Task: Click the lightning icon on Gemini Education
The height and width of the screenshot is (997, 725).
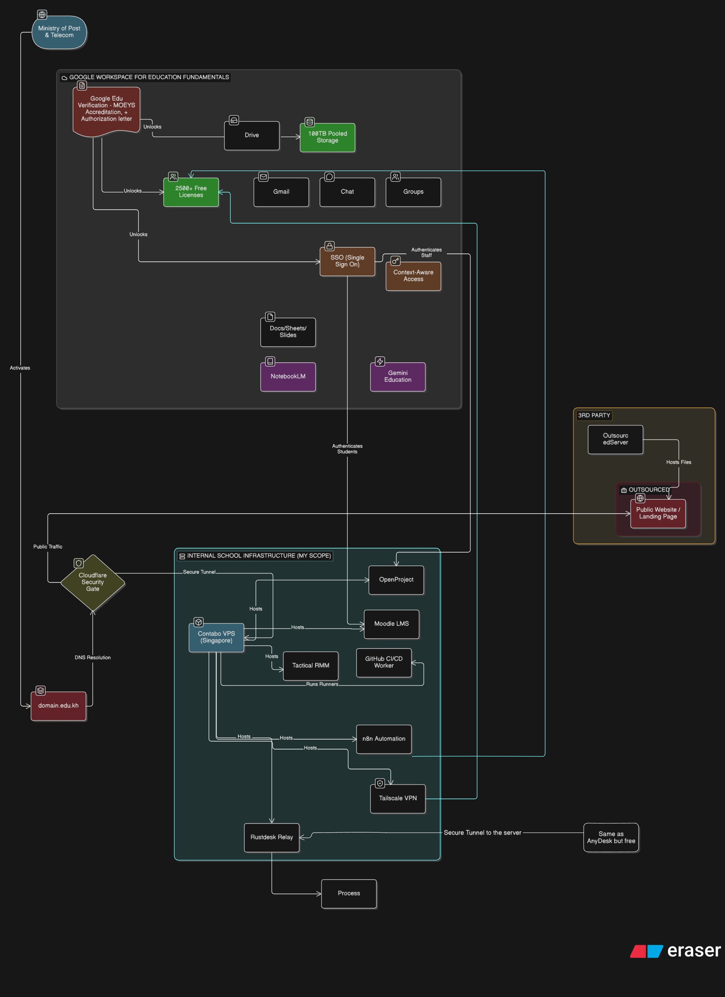Action: pos(380,361)
